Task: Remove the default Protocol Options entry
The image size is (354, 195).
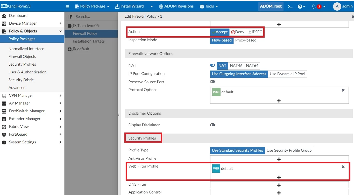Action: 343,90
